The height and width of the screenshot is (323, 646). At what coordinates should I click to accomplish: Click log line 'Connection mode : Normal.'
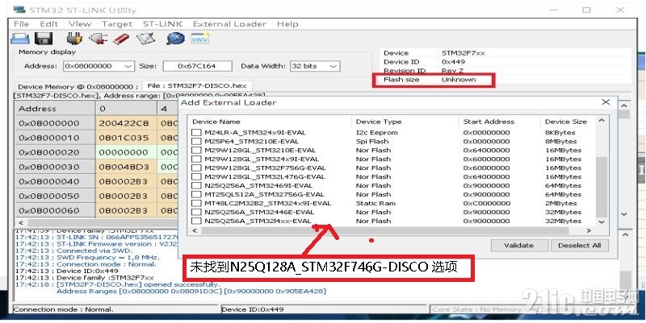(x=107, y=264)
